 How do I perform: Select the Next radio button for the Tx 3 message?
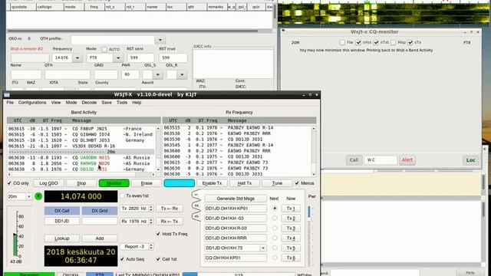[275, 228]
